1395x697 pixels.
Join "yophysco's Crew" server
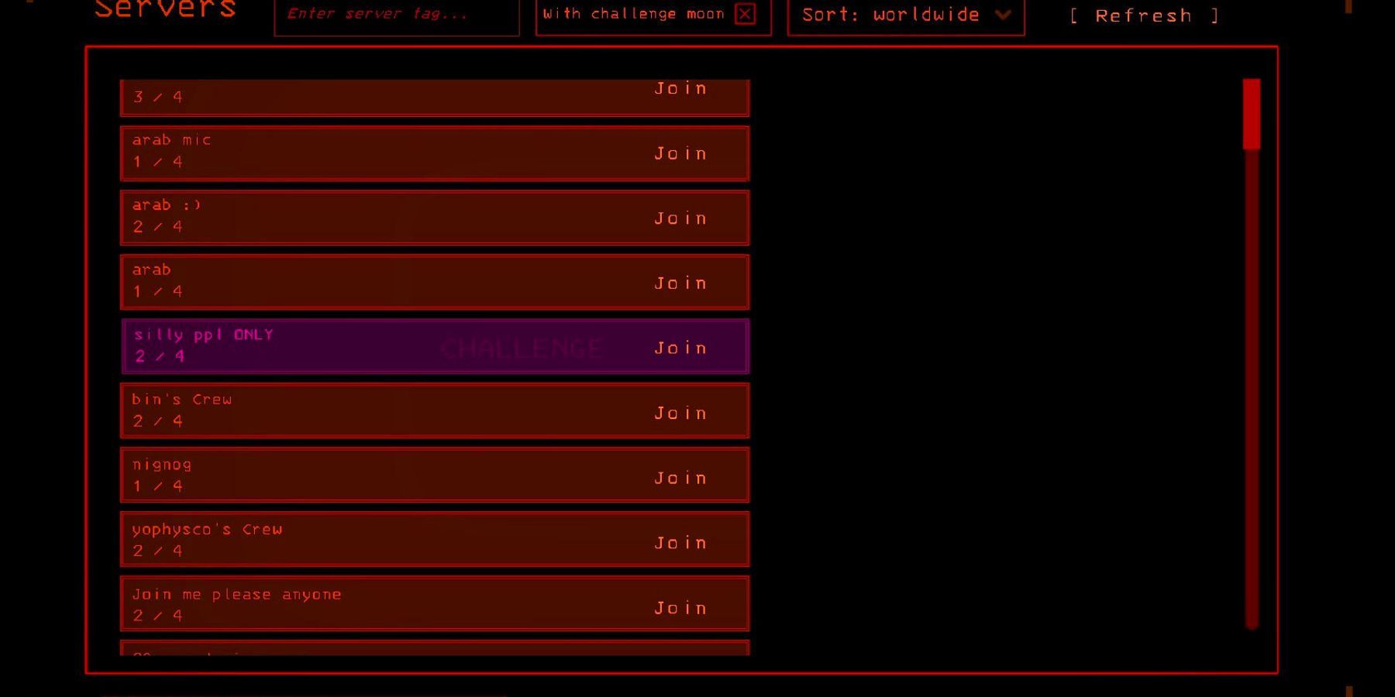point(680,542)
